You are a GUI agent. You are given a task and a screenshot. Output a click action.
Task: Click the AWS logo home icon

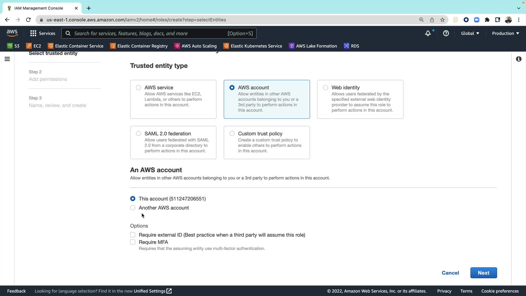coord(12,33)
